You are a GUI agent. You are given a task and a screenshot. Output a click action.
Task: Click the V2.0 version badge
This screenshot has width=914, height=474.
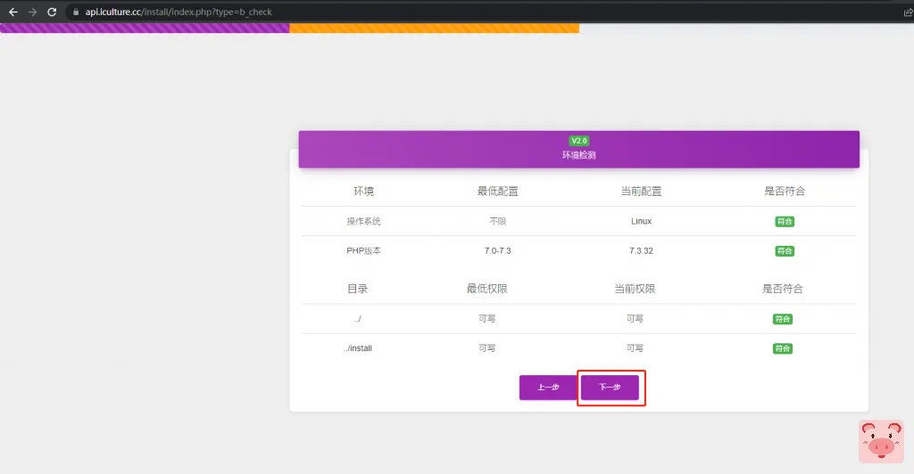click(578, 141)
